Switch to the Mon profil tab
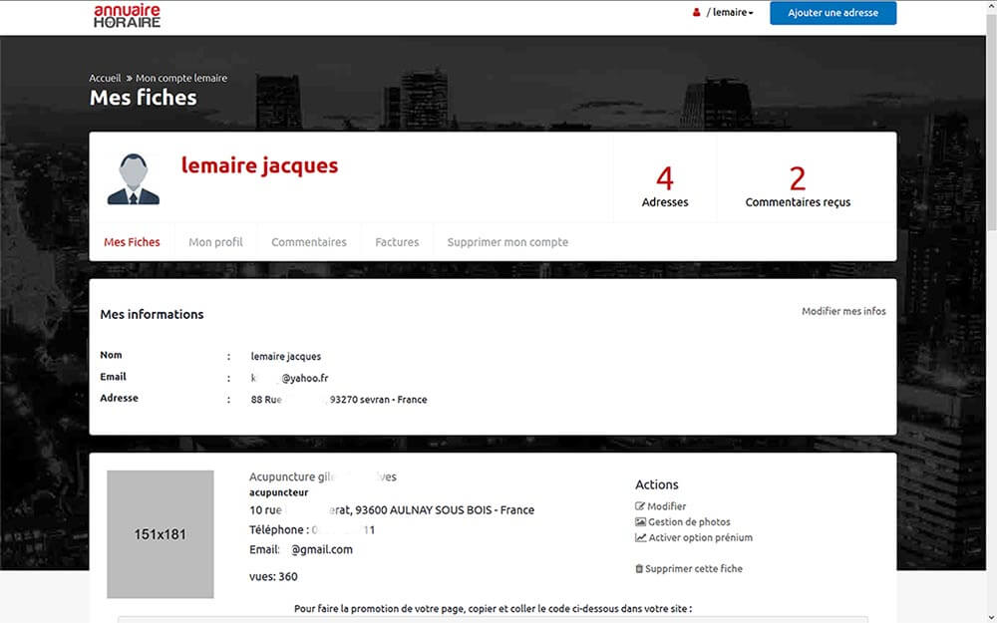Screen dimensions: 997x623 [215, 242]
